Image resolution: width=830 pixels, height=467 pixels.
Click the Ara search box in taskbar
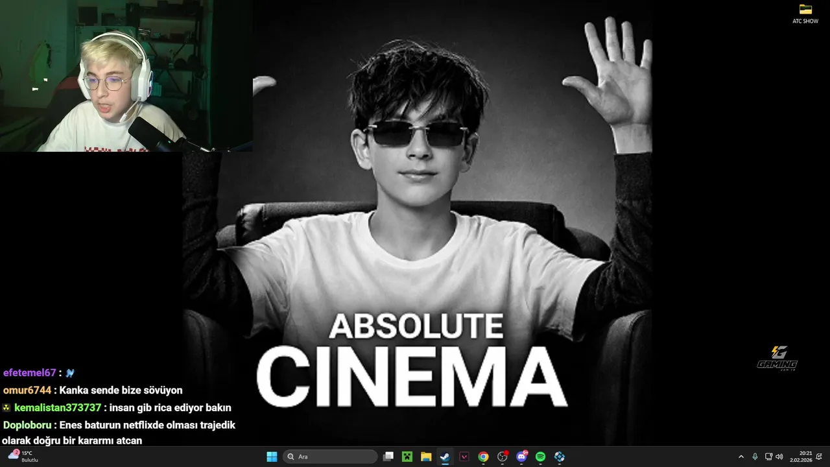pyautogui.click(x=331, y=457)
